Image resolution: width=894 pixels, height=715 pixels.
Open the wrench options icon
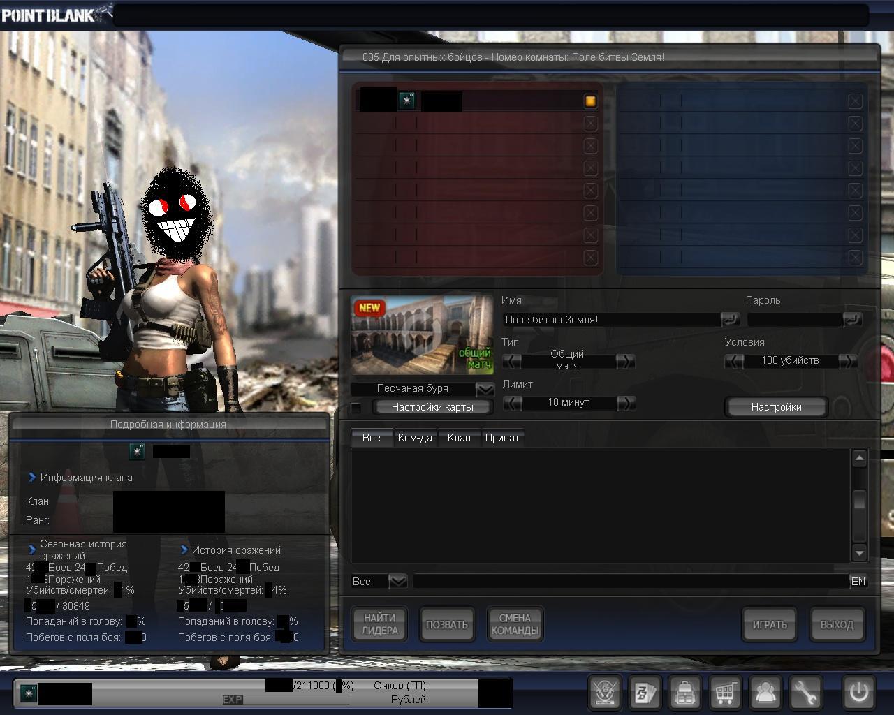pyautogui.click(x=805, y=693)
